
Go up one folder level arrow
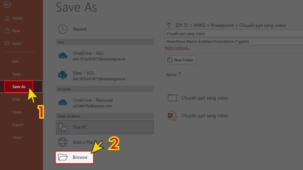pos(169,25)
